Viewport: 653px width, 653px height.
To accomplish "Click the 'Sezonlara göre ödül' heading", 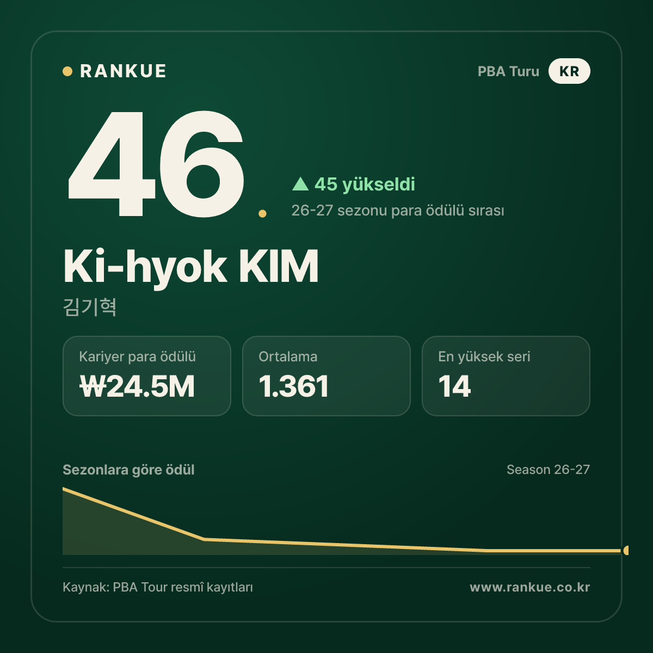I will (128, 470).
